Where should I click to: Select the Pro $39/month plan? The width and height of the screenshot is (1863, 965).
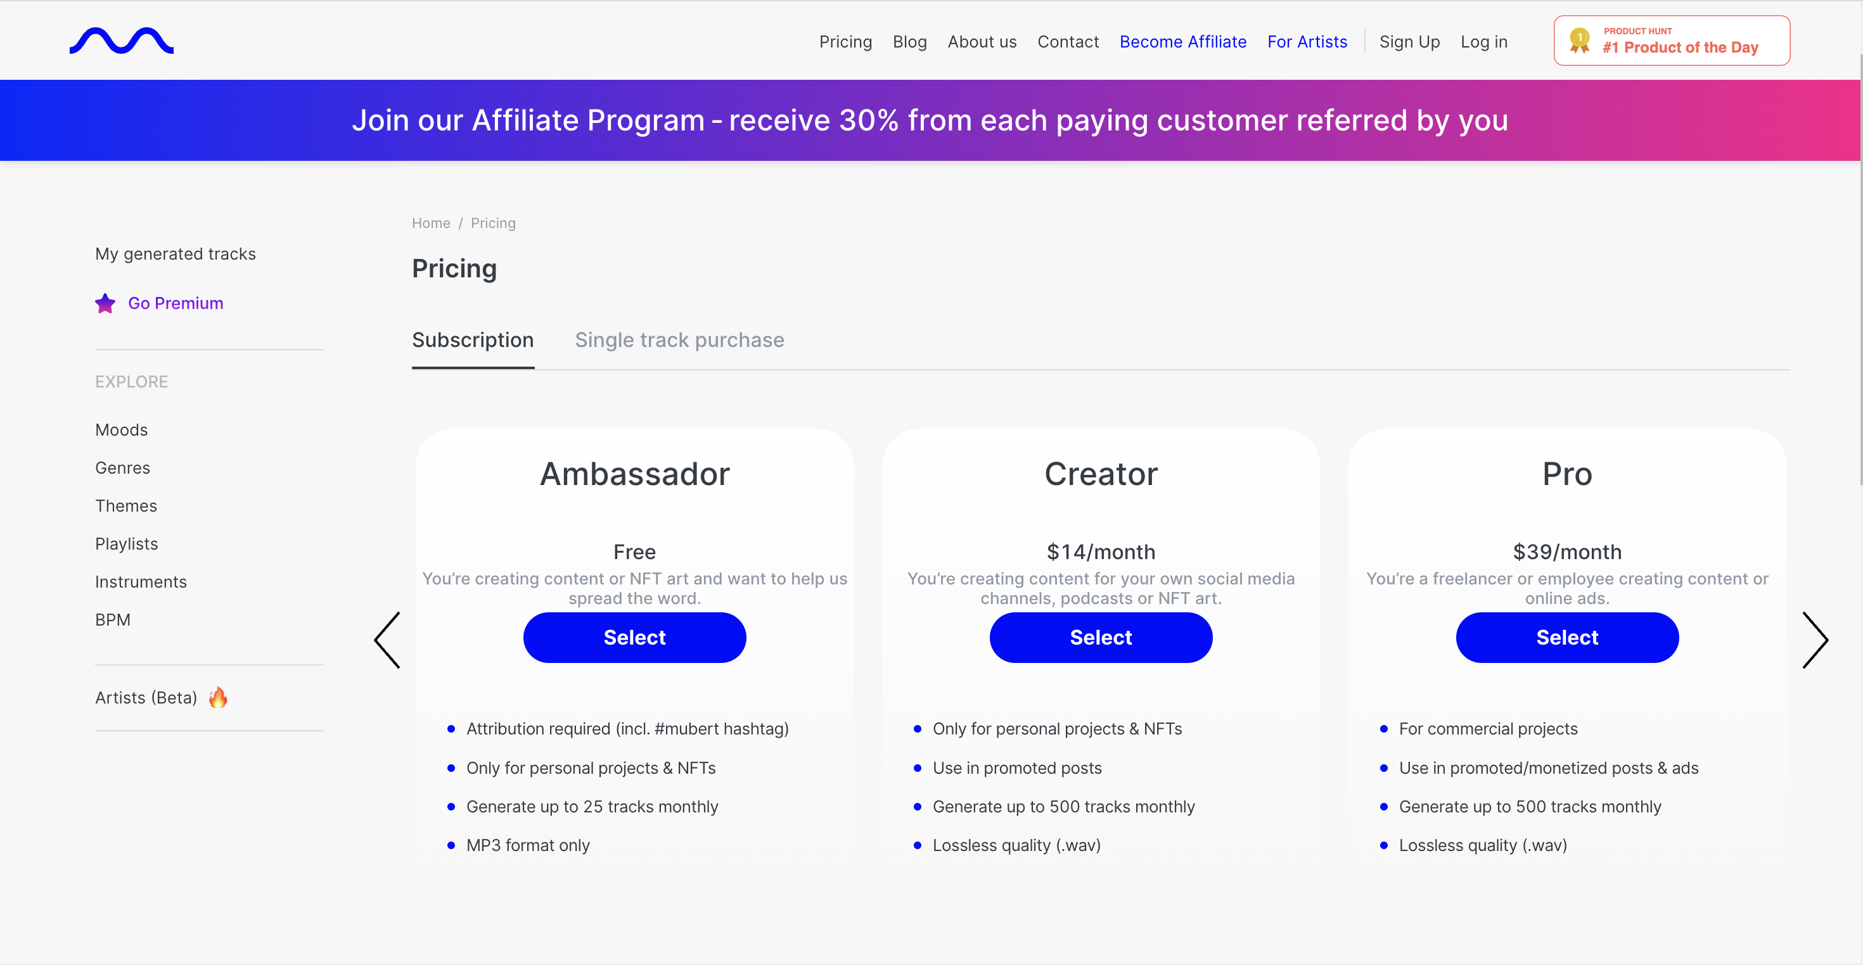click(1566, 636)
